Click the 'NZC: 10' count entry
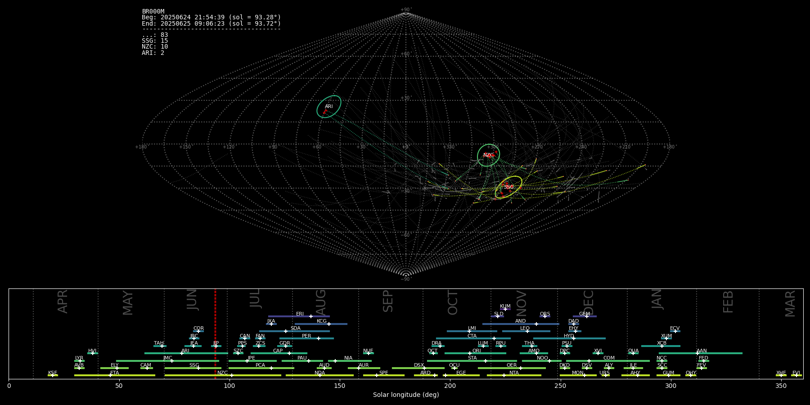 click(x=155, y=47)
